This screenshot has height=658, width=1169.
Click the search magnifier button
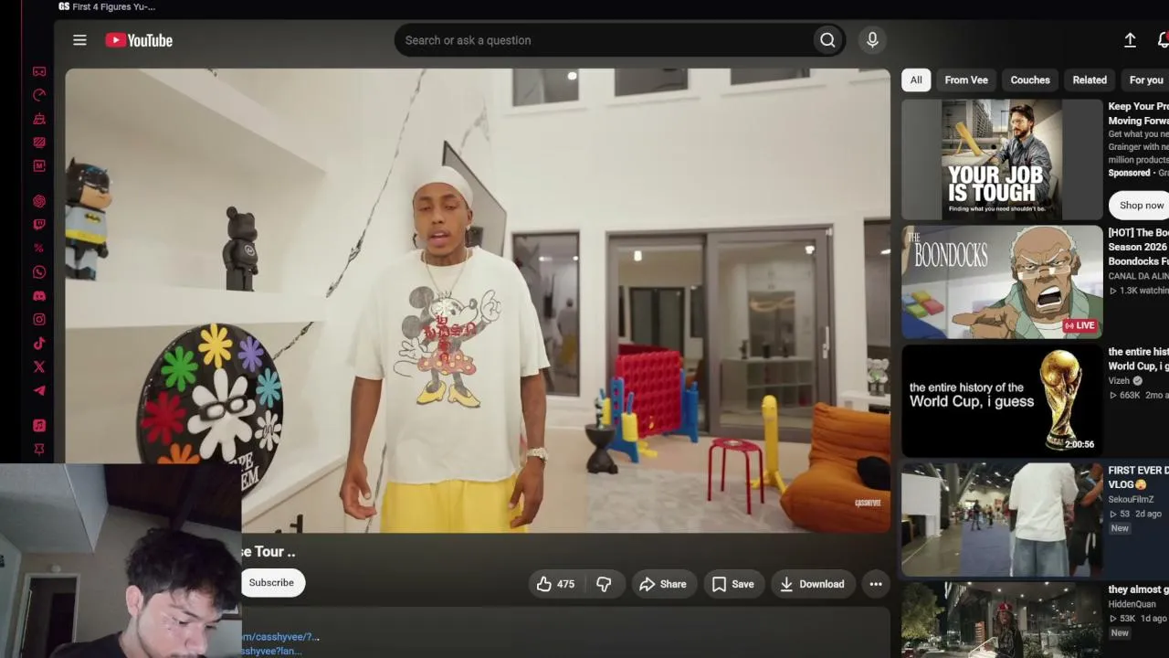pos(827,40)
